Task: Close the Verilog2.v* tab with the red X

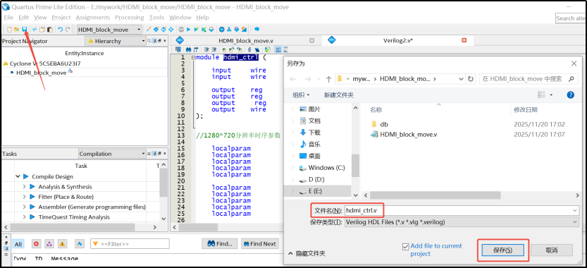Action: pyautogui.click(x=464, y=40)
